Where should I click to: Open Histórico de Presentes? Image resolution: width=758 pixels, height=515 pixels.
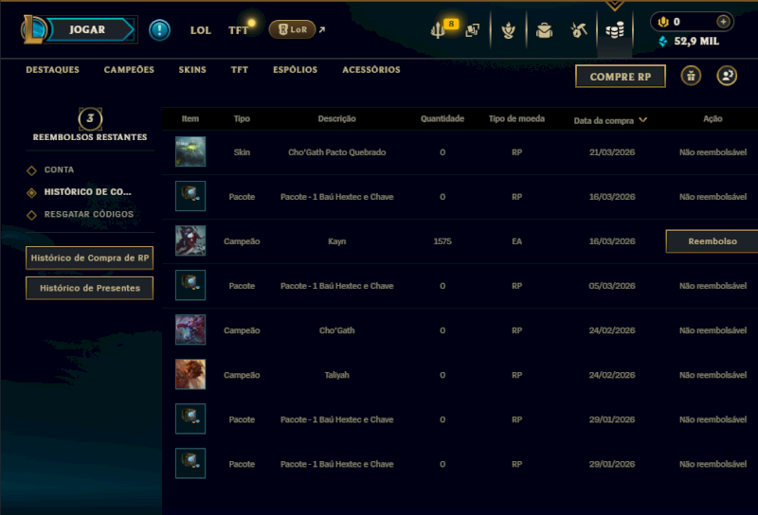(89, 288)
